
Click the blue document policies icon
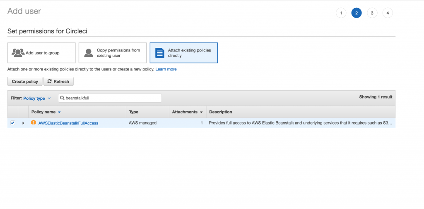point(159,53)
